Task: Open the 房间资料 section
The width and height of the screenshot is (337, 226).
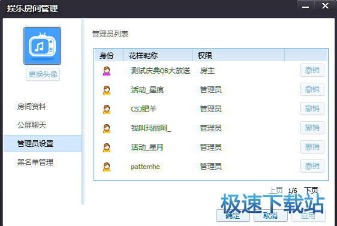Action: pyautogui.click(x=32, y=106)
